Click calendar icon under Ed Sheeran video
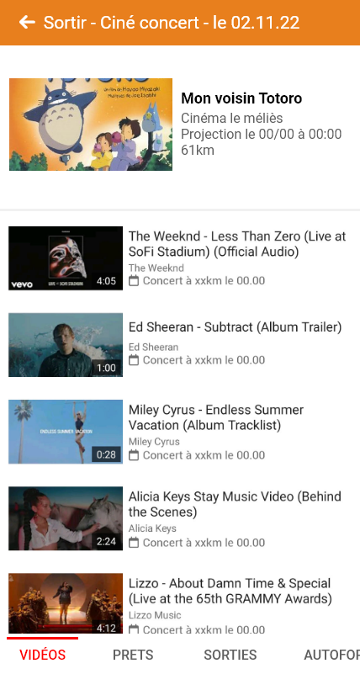The height and width of the screenshot is (674, 360). click(134, 360)
